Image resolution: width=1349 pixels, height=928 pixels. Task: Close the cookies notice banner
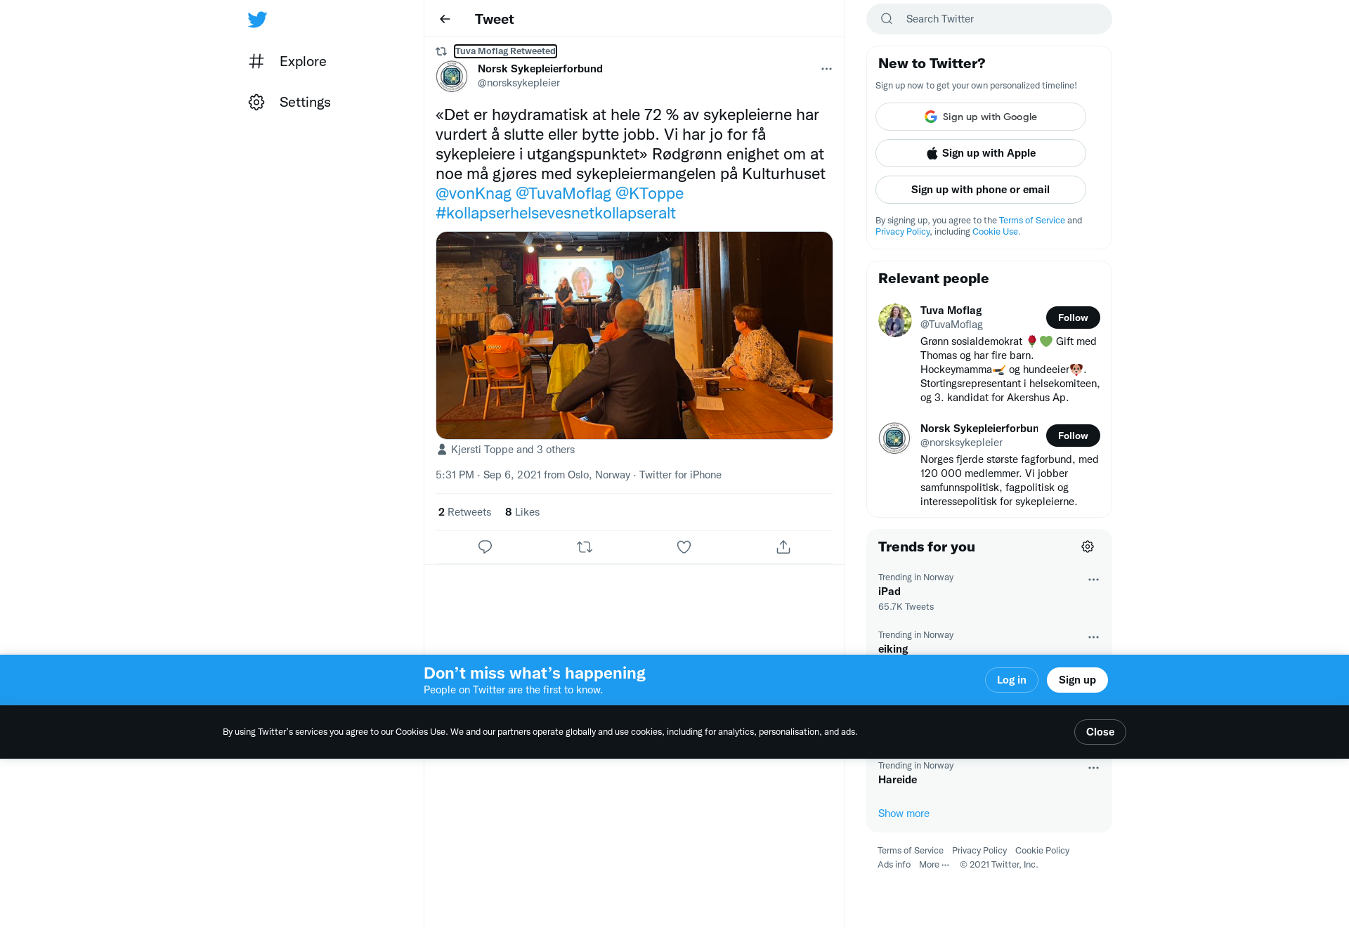tap(1100, 732)
